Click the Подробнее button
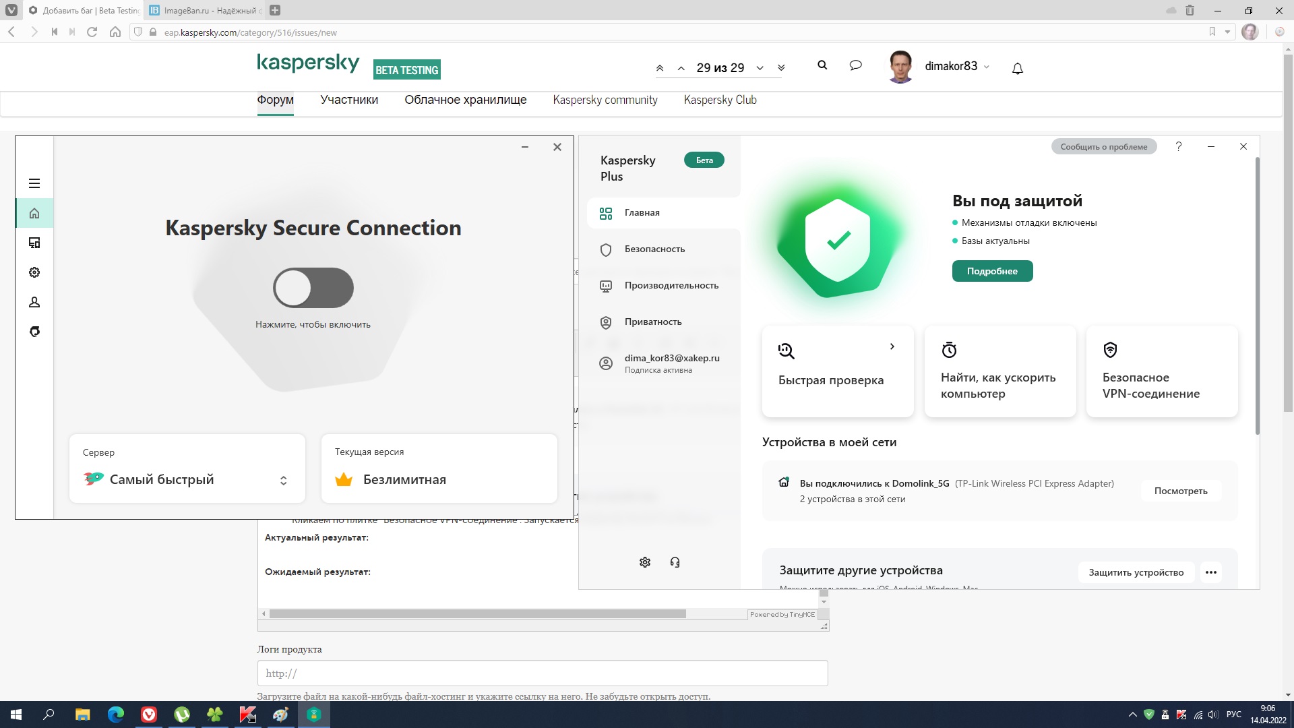1294x728 pixels. [x=992, y=271]
